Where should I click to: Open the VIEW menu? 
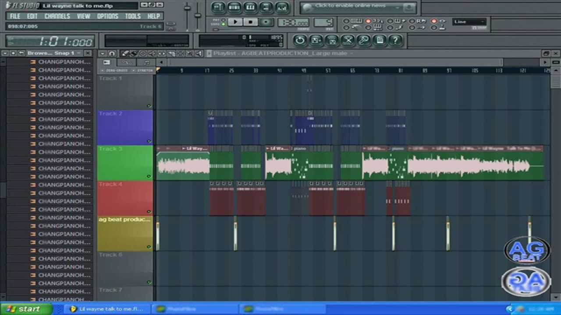pos(83,16)
